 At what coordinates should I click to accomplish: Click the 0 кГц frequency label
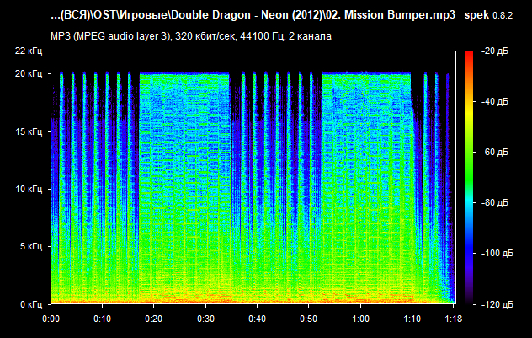tap(31, 304)
